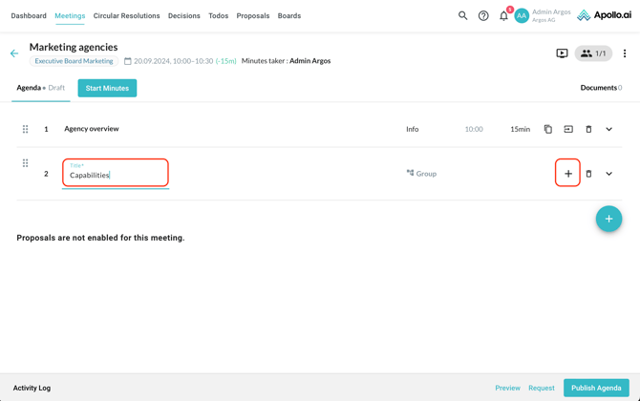640x401 pixels.
Task: Copy the Agency overview agenda item
Action: (x=548, y=129)
